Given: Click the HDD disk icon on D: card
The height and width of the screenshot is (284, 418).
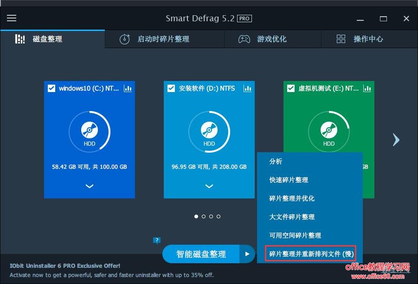Looking at the screenshot, I should [x=209, y=130].
